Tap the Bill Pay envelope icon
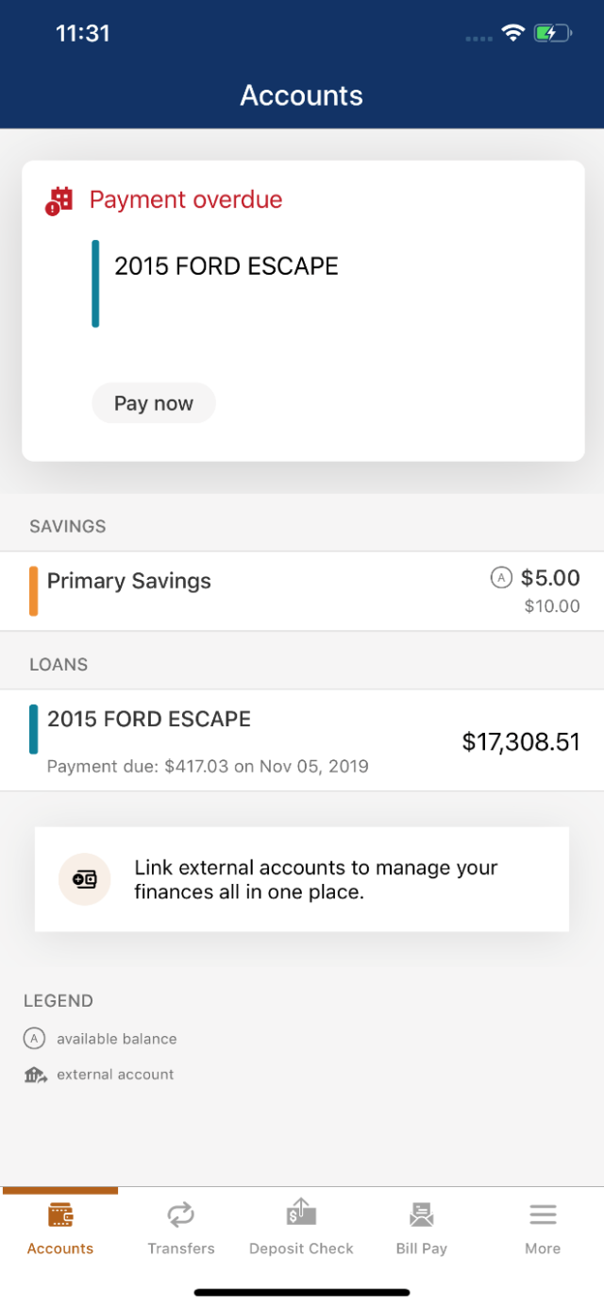This screenshot has height=1308, width=604. tap(421, 1215)
